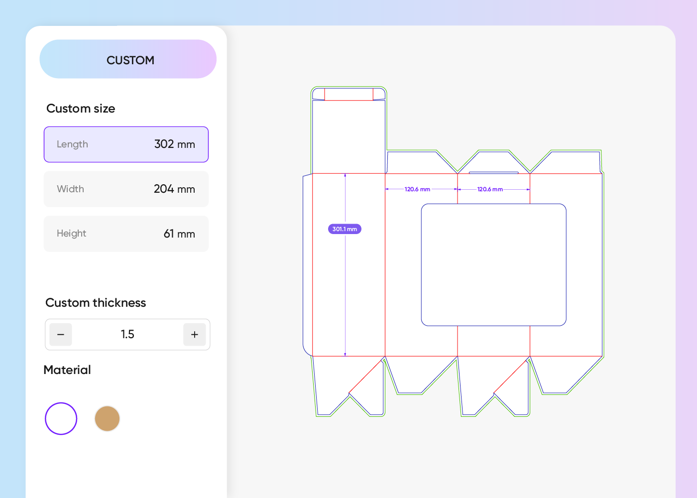The height and width of the screenshot is (498, 697).
Task: Click the 301.1 mm dimension label
Action: click(x=345, y=229)
